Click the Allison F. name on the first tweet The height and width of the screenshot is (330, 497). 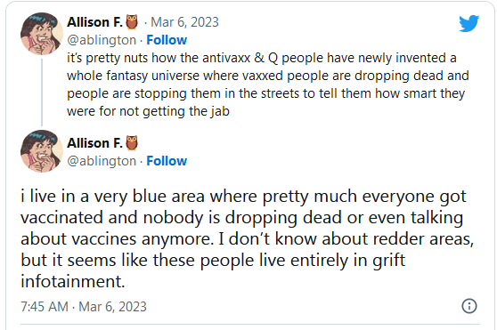[x=94, y=22]
